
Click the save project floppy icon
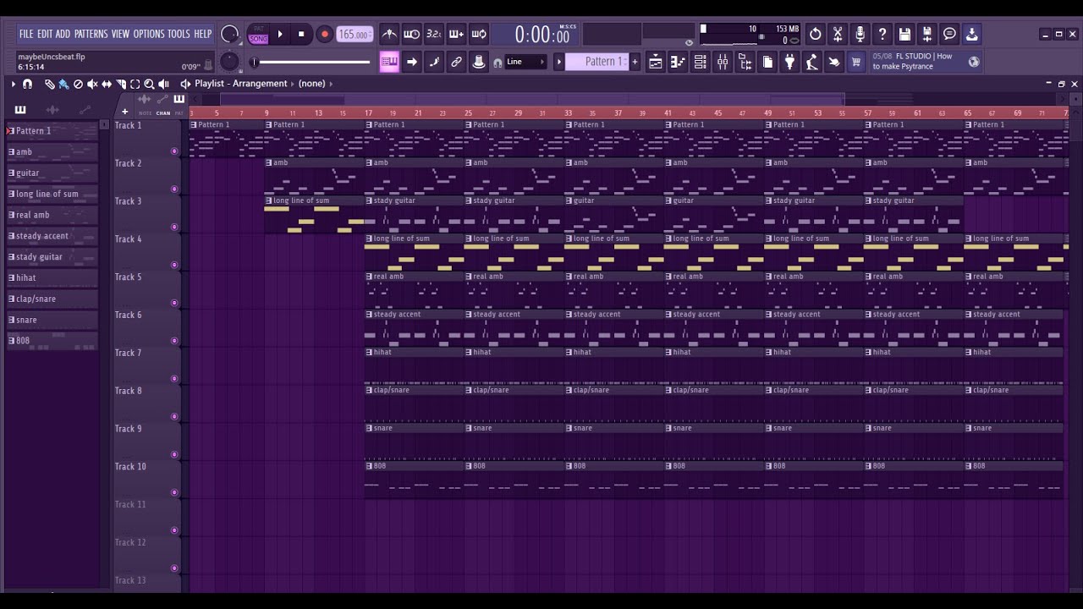tap(904, 34)
